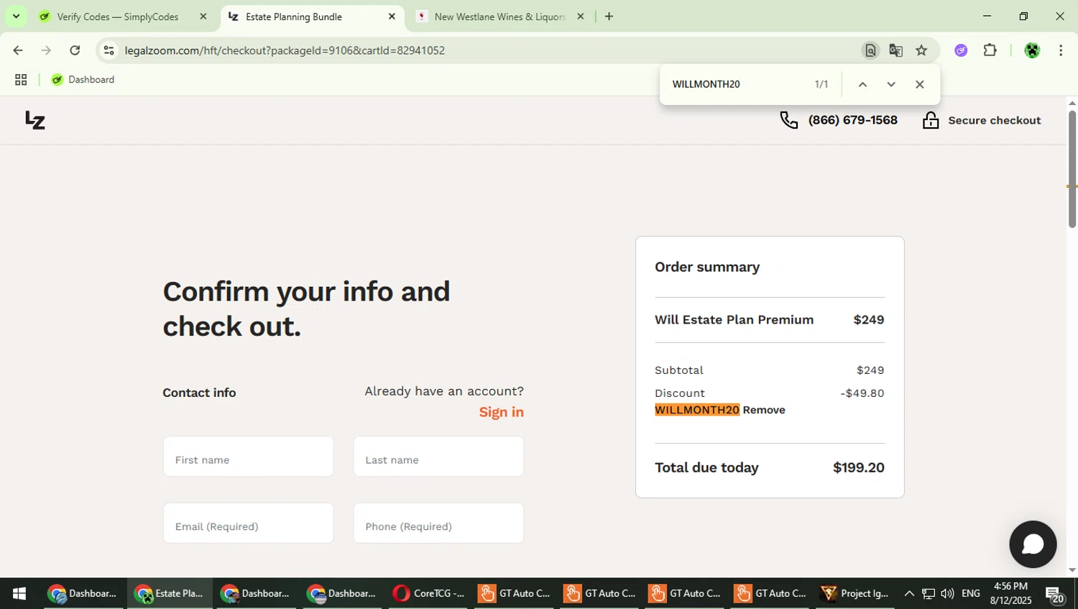This screenshot has width=1078, height=609.
Task: Focus the Email (Required) field
Action: pyautogui.click(x=248, y=523)
